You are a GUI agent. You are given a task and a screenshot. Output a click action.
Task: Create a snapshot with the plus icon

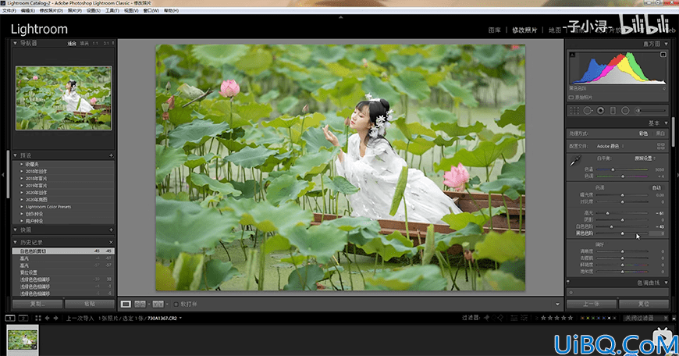(111, 230)
